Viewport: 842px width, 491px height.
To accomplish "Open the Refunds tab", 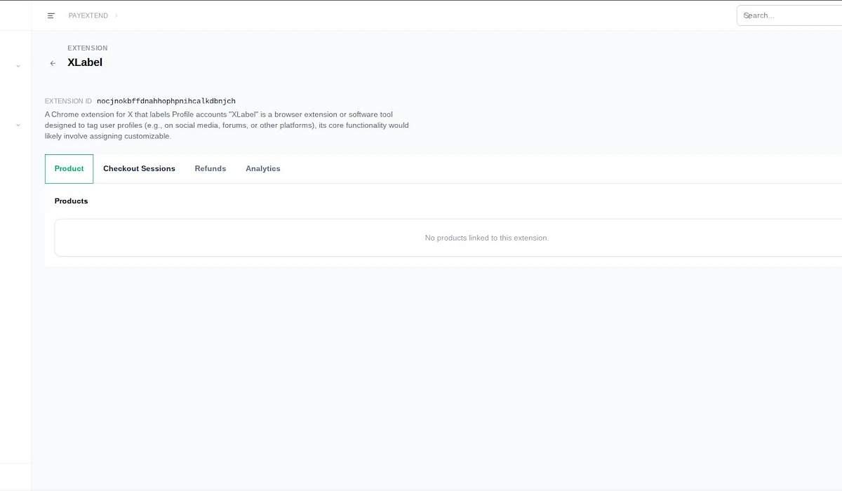I will coord(210,168).
